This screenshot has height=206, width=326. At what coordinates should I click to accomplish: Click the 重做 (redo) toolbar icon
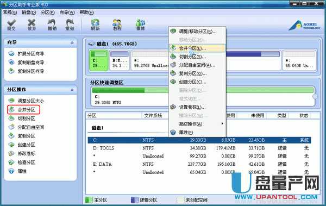[x=70, y=25]
